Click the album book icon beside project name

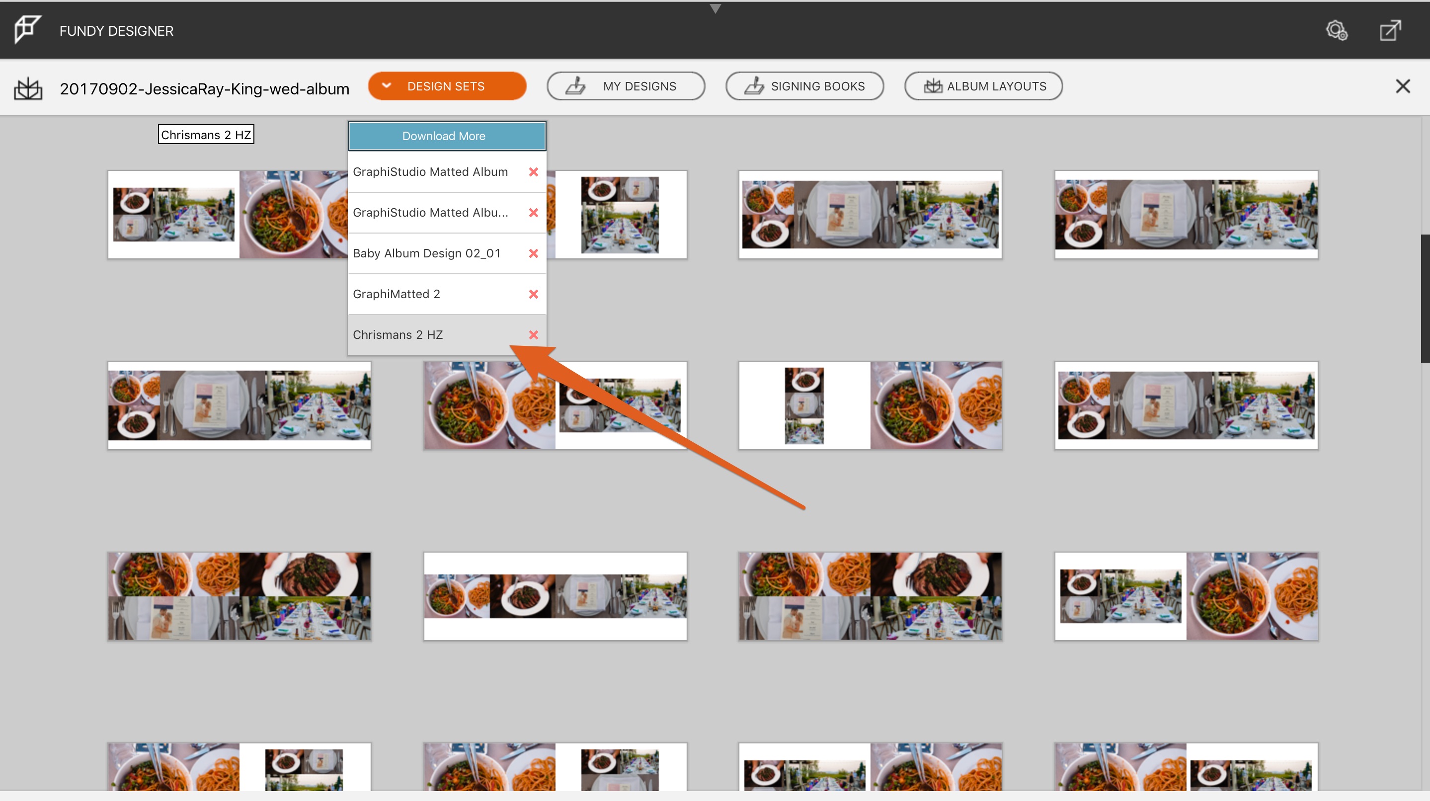pyautogui.click(x=28, y=88)
